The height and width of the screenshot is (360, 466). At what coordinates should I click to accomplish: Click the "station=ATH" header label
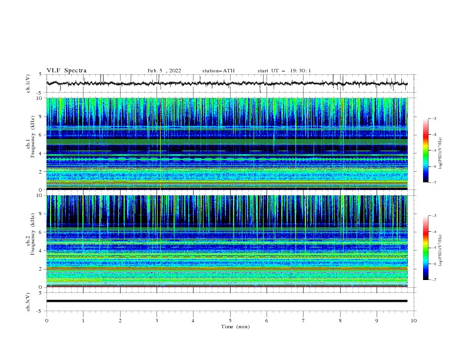(218, 71)
